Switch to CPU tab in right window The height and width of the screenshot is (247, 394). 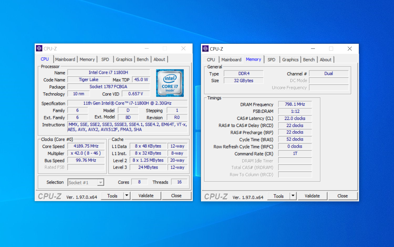211,60
